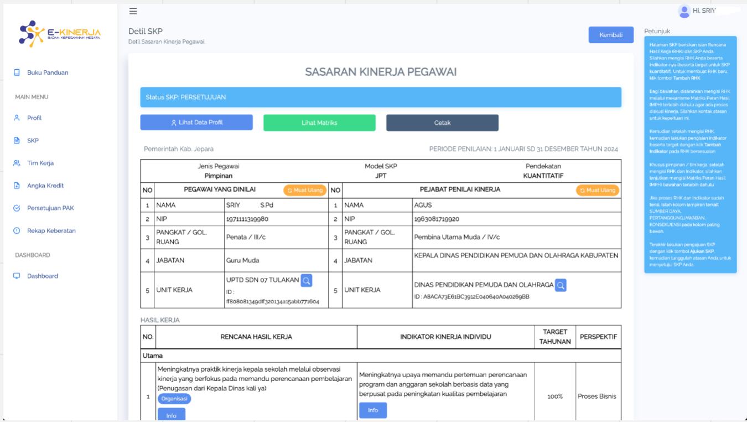Image resolution: width=747 pixels, height=422 pixels.
Task: Search unit kerja UPTD SDN 07 TULAKAN
Action: (x=307, y=281)
